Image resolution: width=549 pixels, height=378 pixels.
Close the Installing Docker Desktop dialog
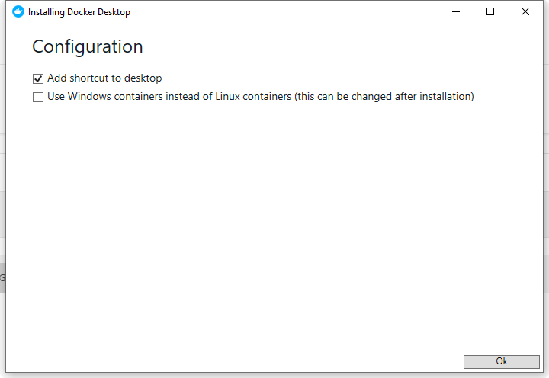click(525, 11)
